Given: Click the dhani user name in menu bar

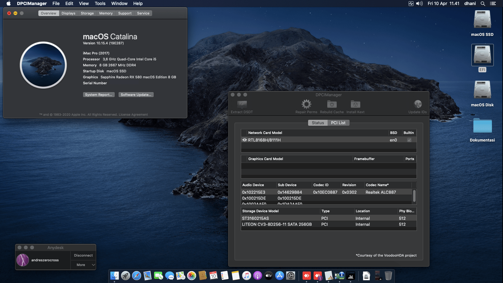Looking at the screenshot, I should (x=470, y=3).
